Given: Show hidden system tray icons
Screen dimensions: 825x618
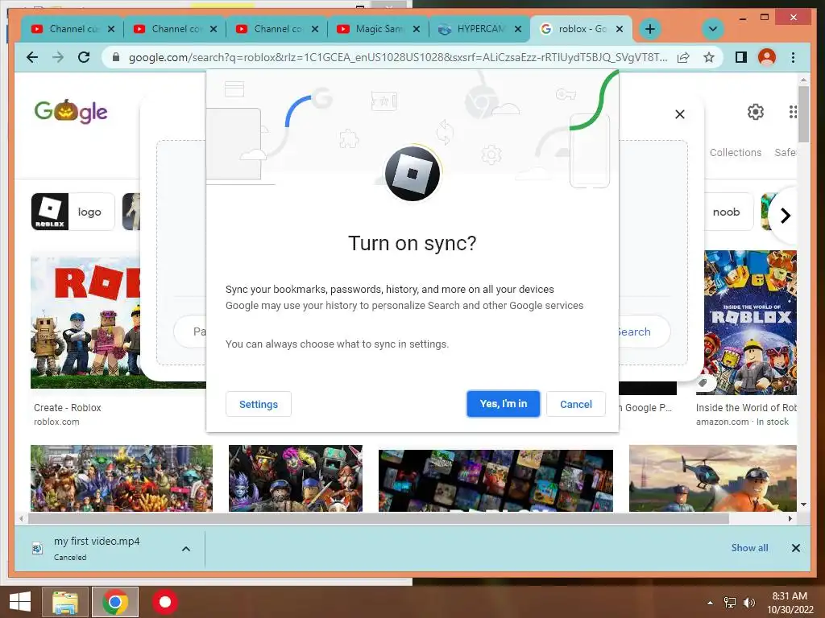Looking at the screenshot, I should pos(711,603).
